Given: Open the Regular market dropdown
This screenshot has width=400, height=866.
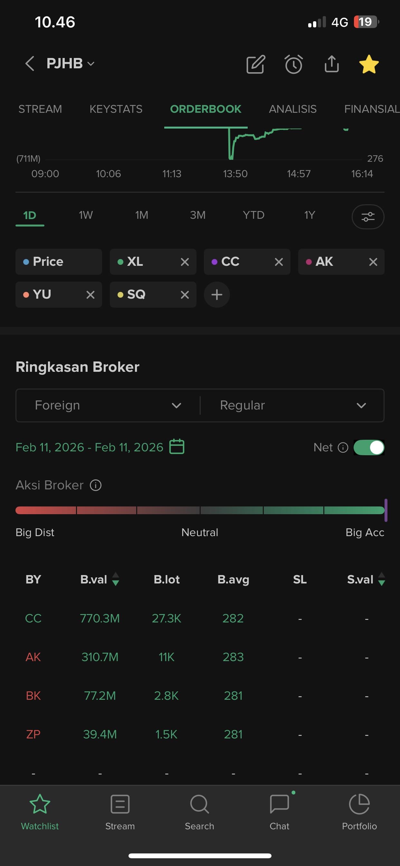Looking at the screenshot, I should pyautogui.click(x=292, y=405).
